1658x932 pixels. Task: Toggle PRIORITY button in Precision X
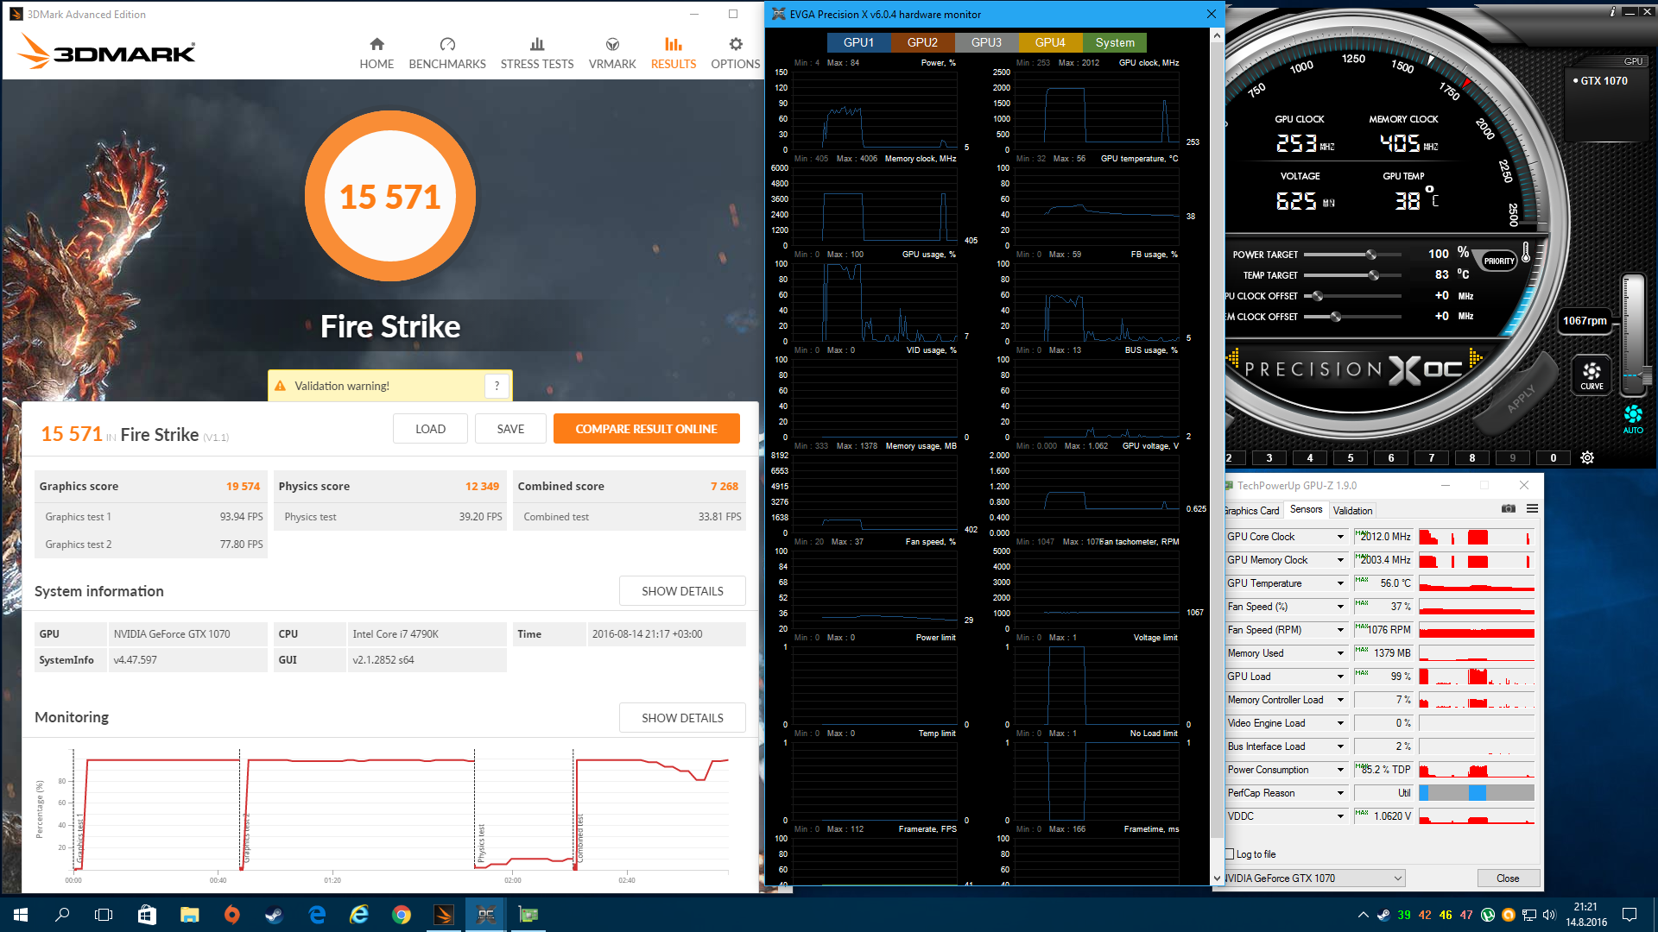[1499, 261]
